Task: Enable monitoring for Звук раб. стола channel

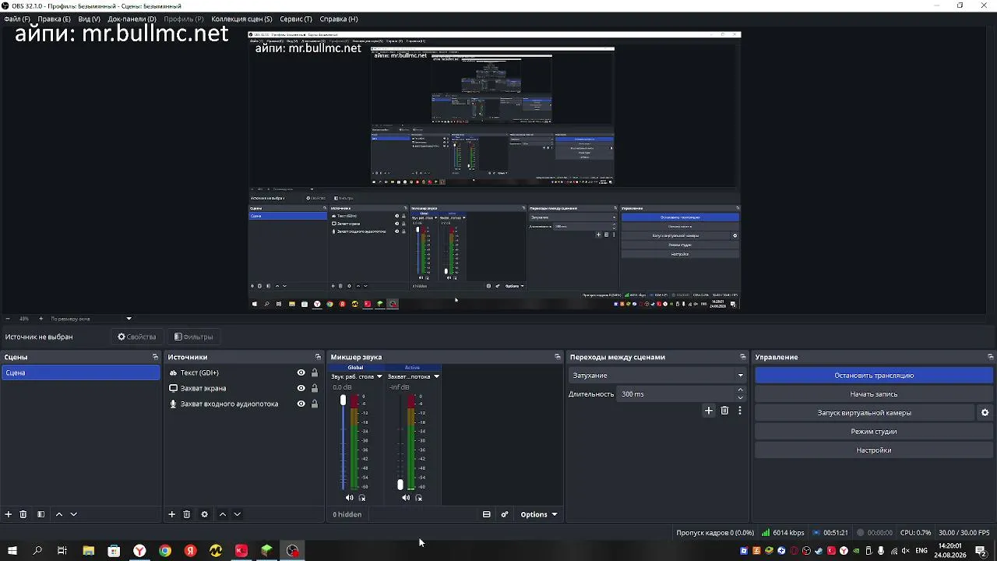Action: (362, 498)
